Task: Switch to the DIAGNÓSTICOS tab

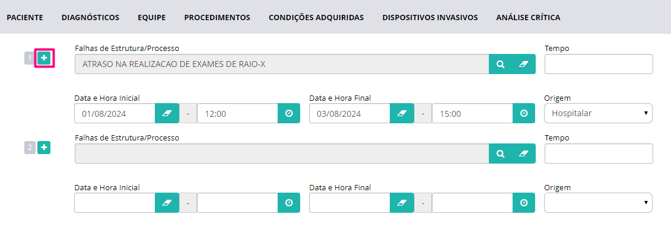Action: click(90, 18)
